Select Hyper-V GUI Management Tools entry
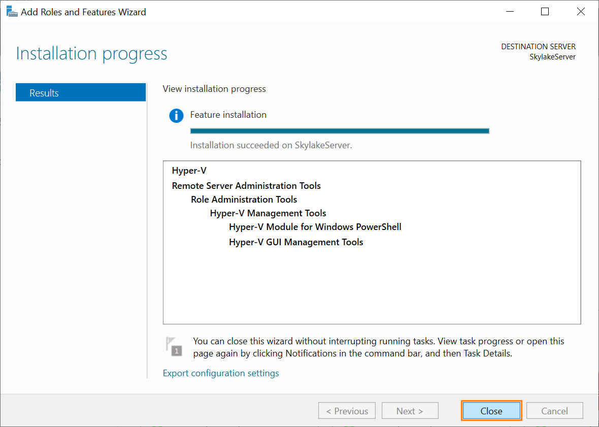The width and height of the screenshot is (599, 427). tap(296, 242)
